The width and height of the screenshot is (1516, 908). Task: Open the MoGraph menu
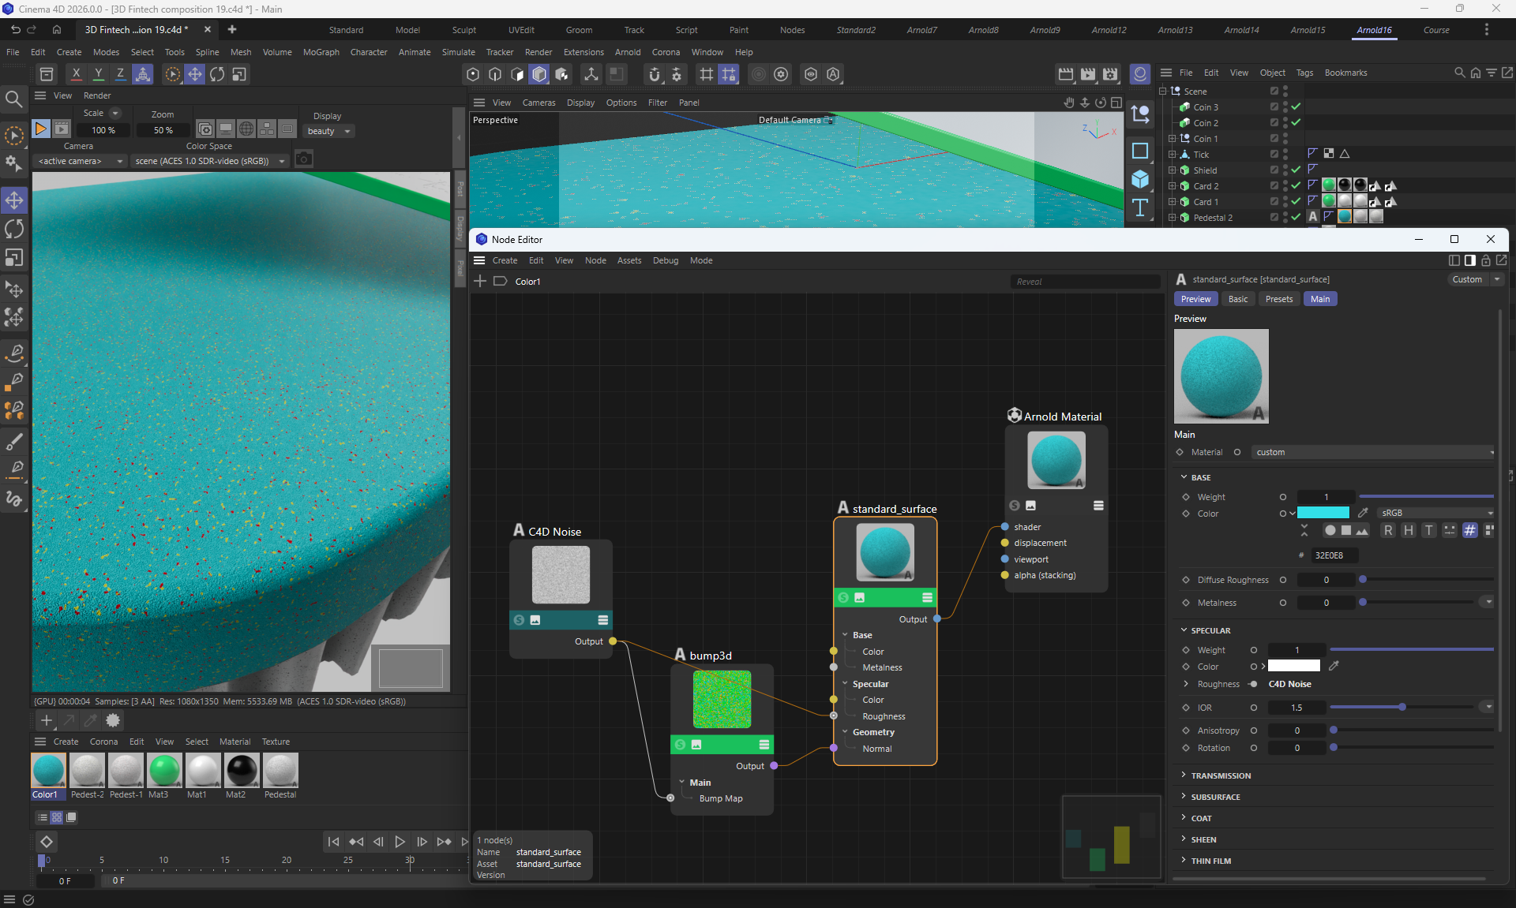pyautogui.click(x=321, y=52)
